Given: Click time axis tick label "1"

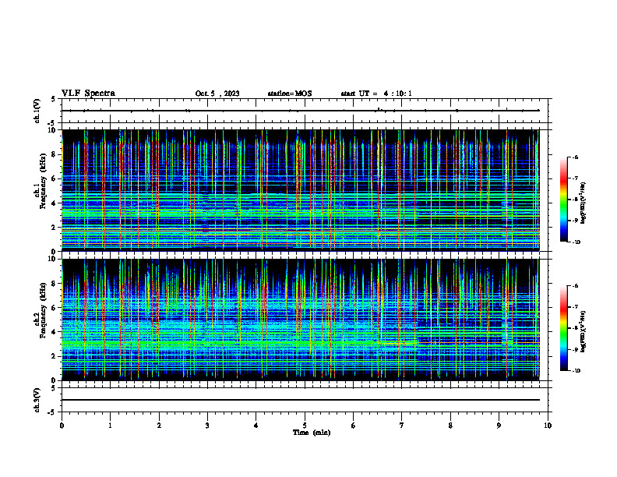Looking at the screenshot, I should [110, 426].
